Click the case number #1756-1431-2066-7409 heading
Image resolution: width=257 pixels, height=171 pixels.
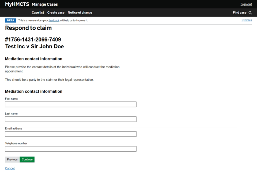tap(33, 40)
